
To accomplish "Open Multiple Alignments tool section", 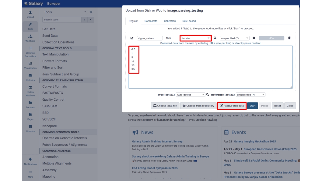I will [57, 163].
